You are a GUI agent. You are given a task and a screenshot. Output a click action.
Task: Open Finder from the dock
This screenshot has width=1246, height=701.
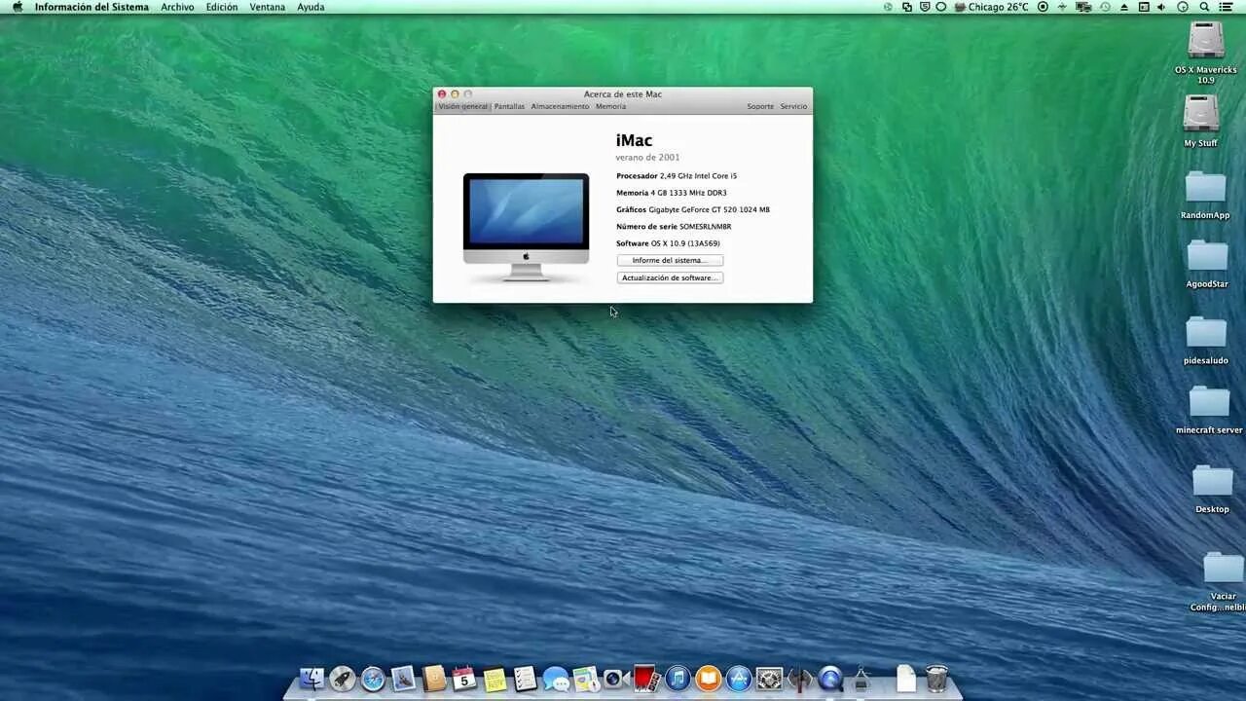311,679
